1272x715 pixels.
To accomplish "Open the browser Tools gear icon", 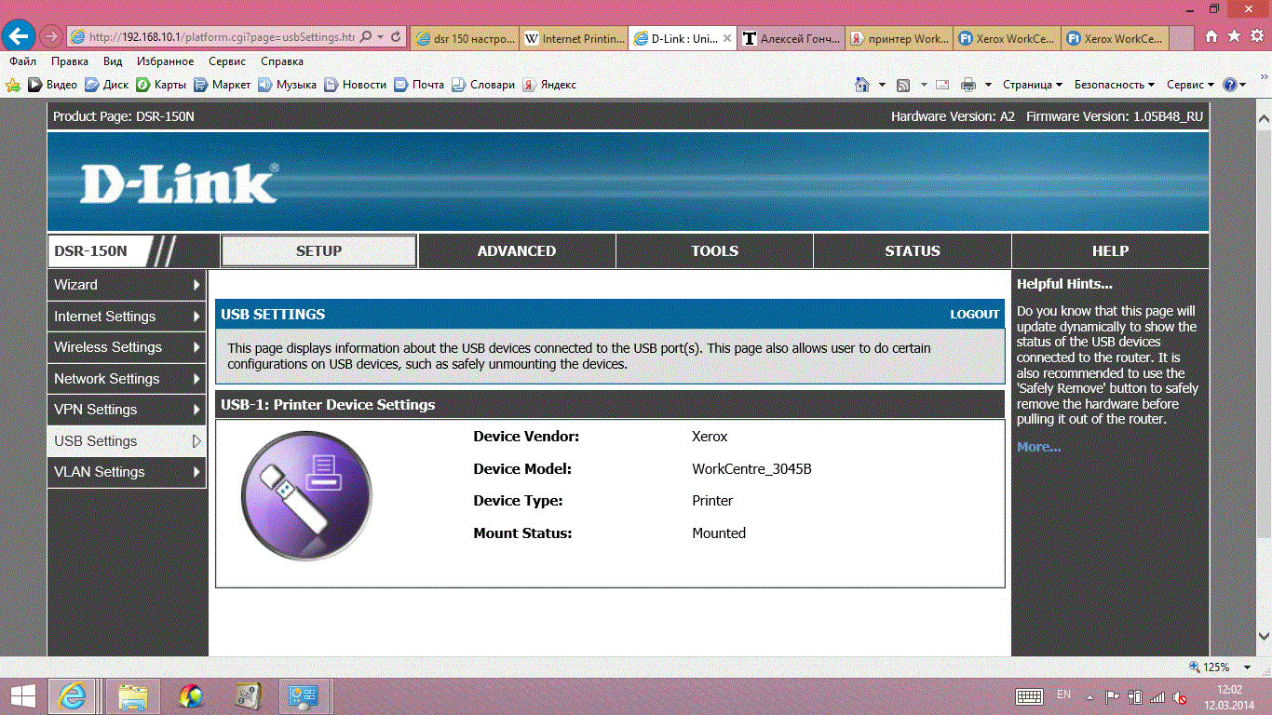I will [x=1256, y=36].
